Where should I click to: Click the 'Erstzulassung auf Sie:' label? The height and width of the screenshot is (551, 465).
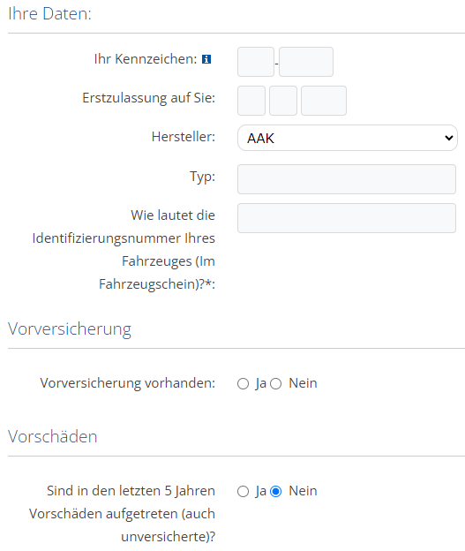tap(148, 98)
